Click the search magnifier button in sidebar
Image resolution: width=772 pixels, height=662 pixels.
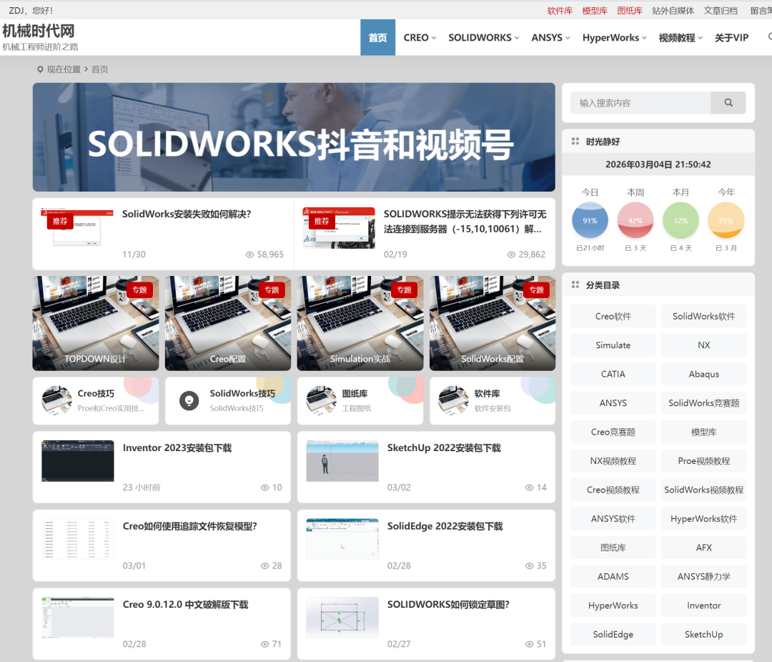[728, 103]
